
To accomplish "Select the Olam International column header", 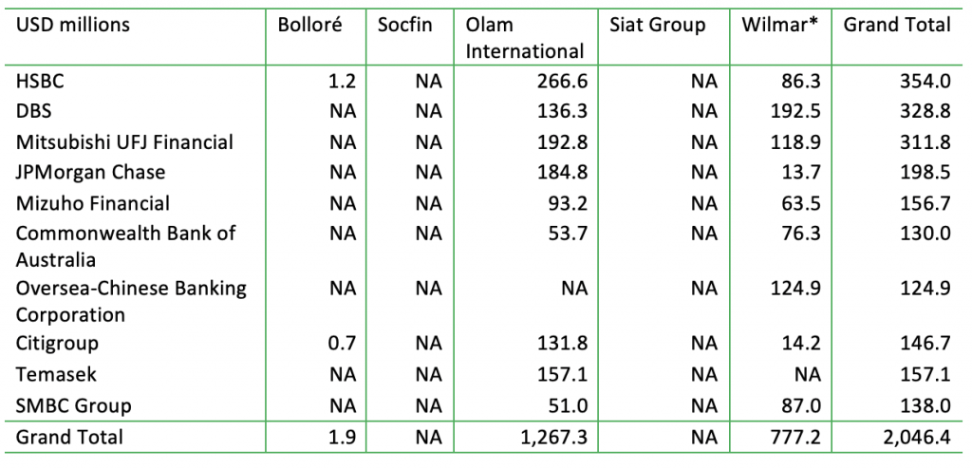I will (x=525, y=38).
